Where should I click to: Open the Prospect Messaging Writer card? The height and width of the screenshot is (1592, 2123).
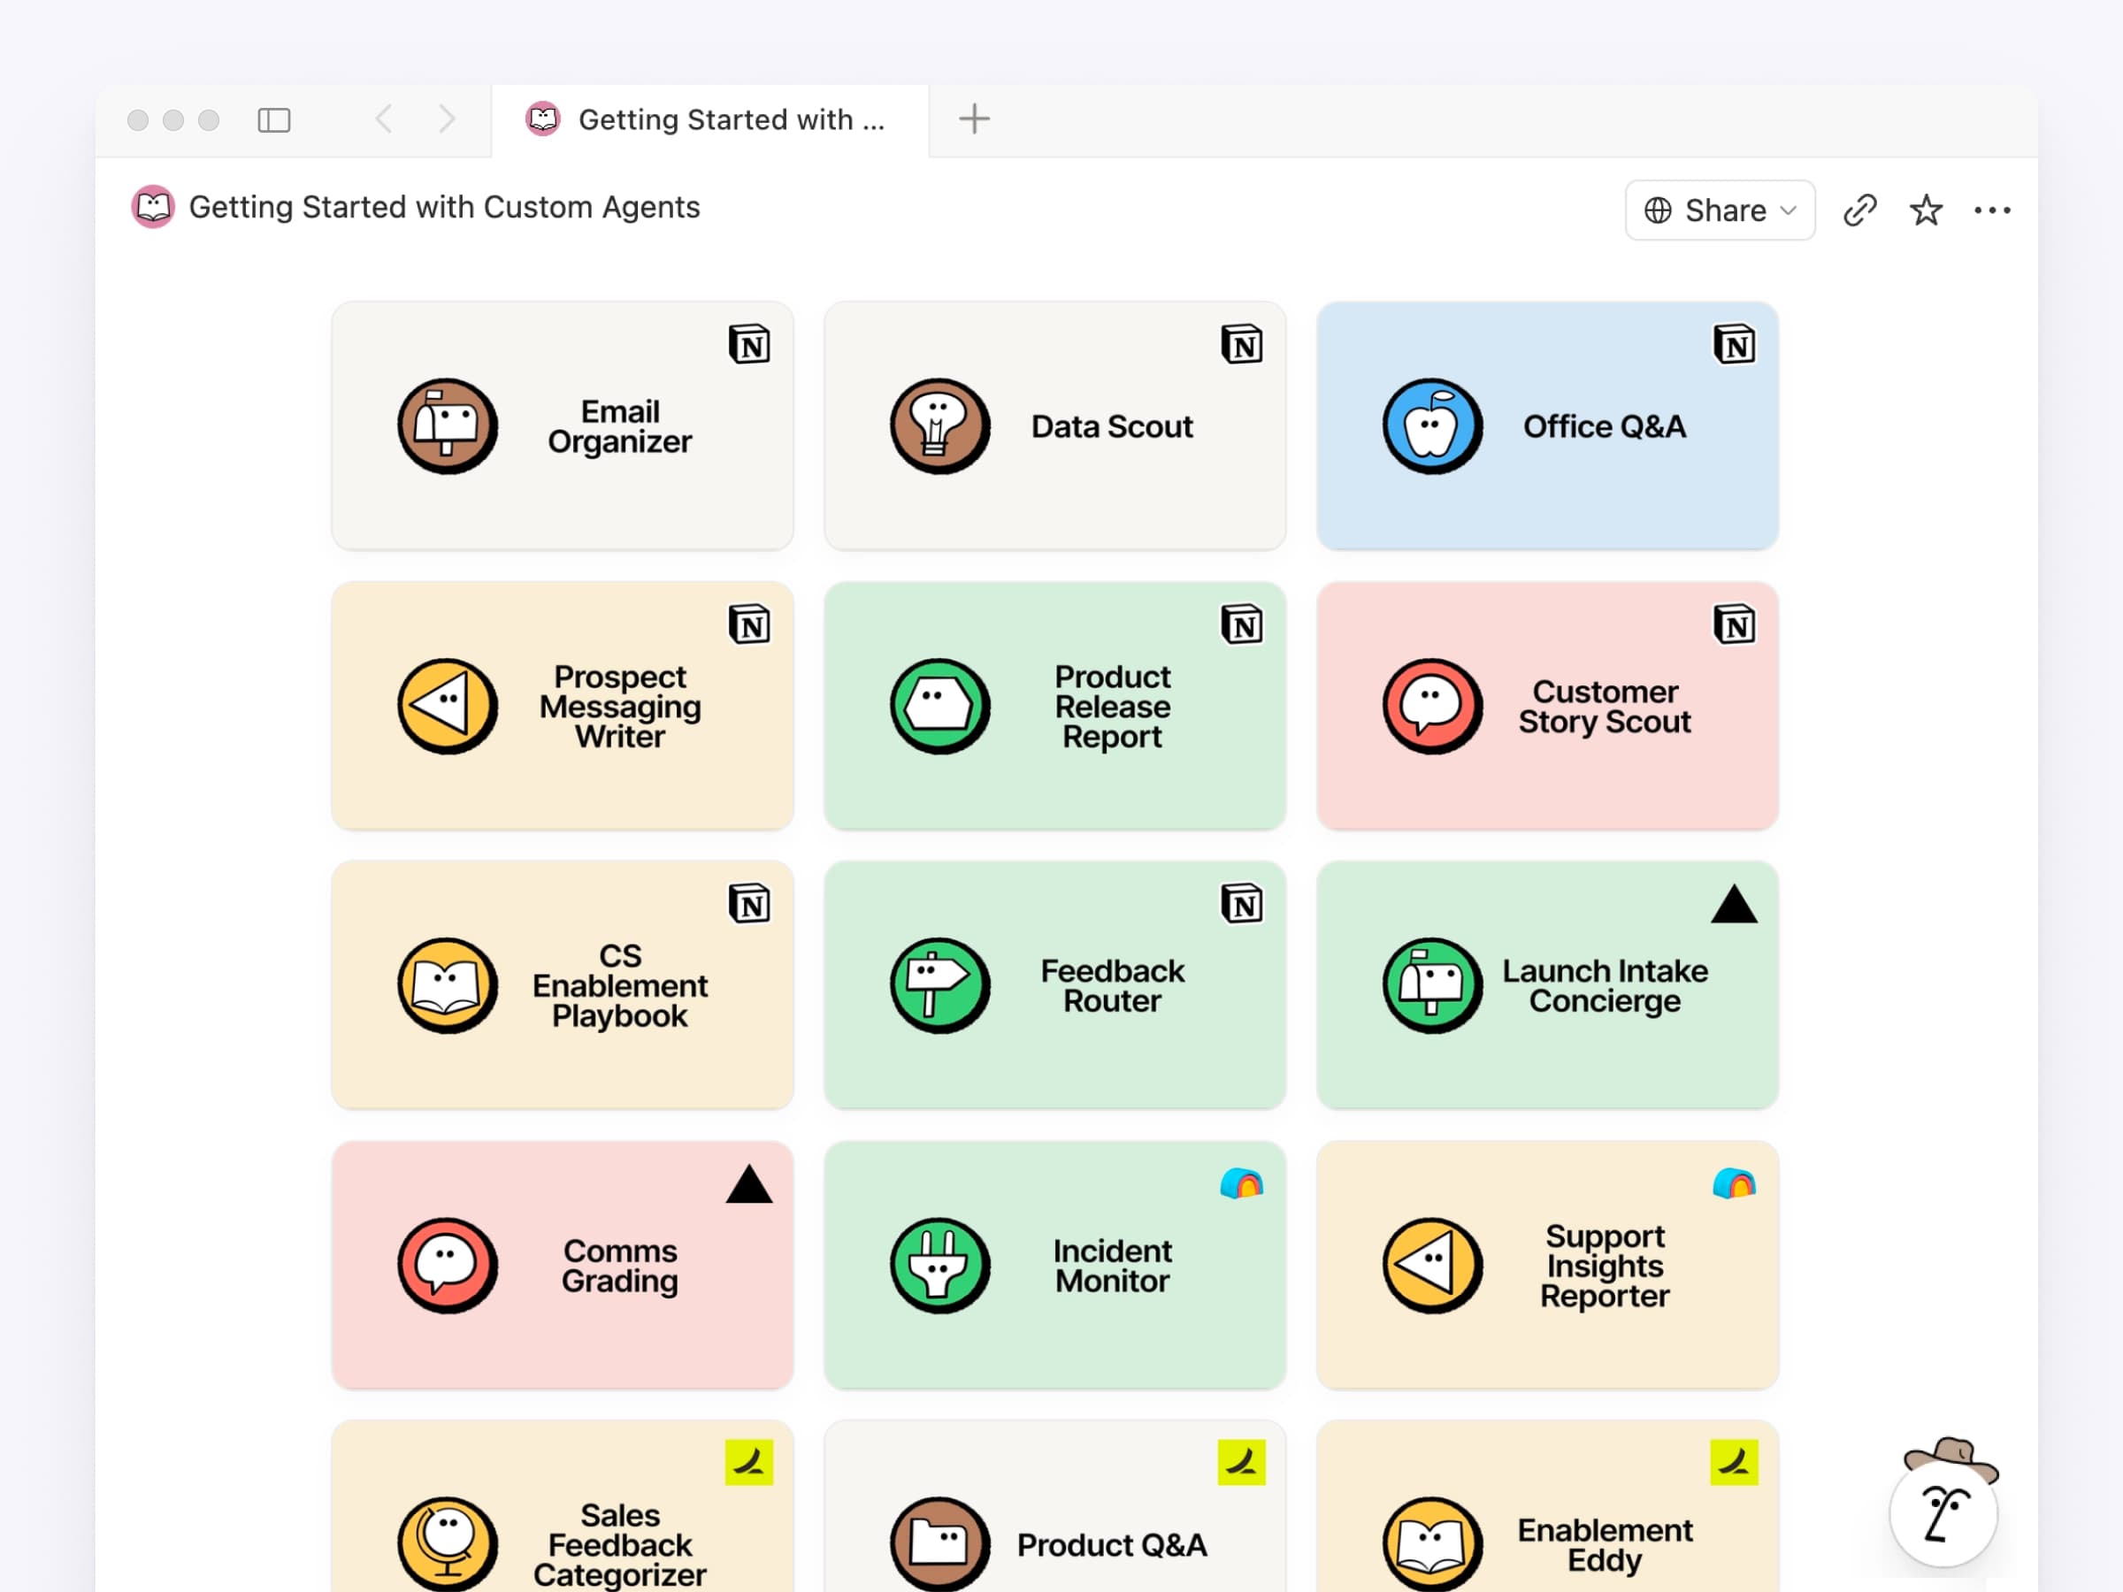(x=563, y=705)
